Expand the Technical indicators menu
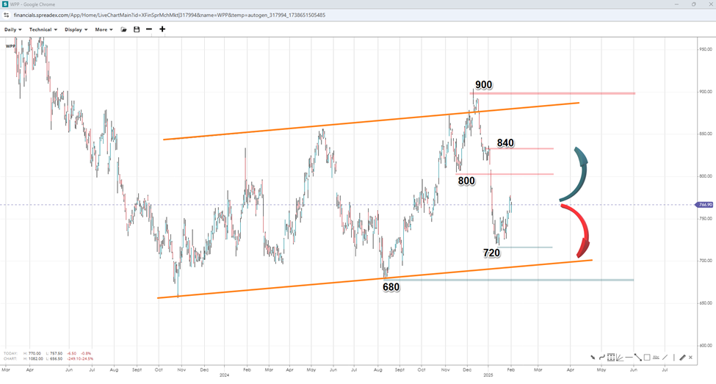 pyautogui.click(x=43, y=29)
